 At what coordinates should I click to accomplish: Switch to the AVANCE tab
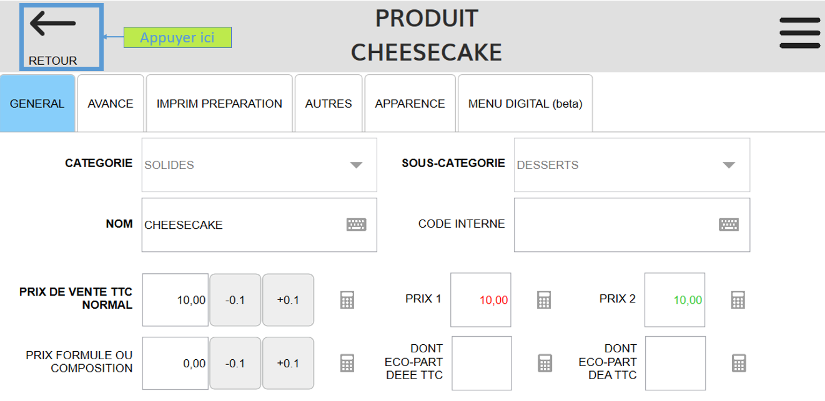click(x=111, y=104)
